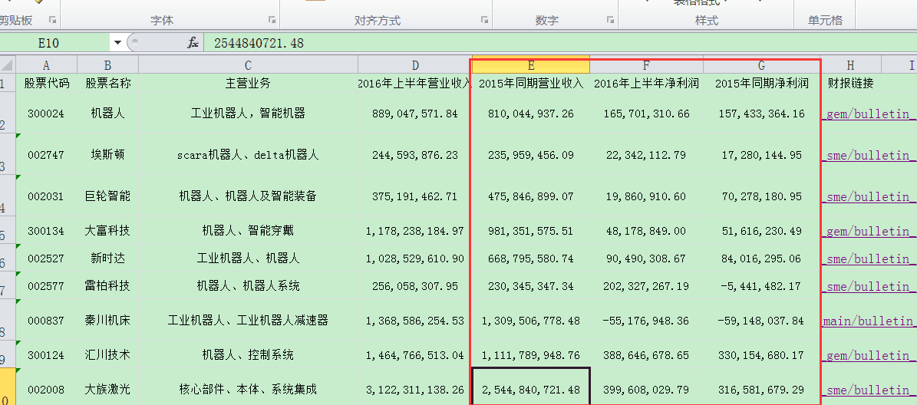The image size is (917, 405).
Task: Select the cell named 大富科技
Action: click(x=107, y=231)
